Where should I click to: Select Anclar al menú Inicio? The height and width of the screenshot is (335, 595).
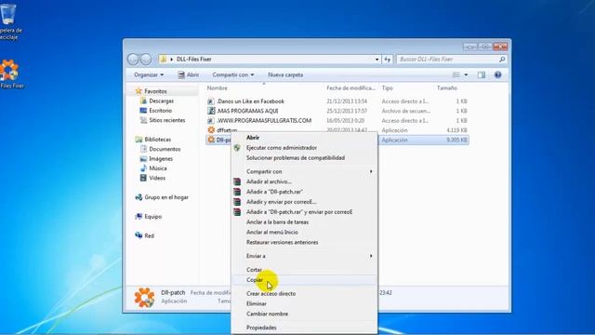(x=272, y=232)
